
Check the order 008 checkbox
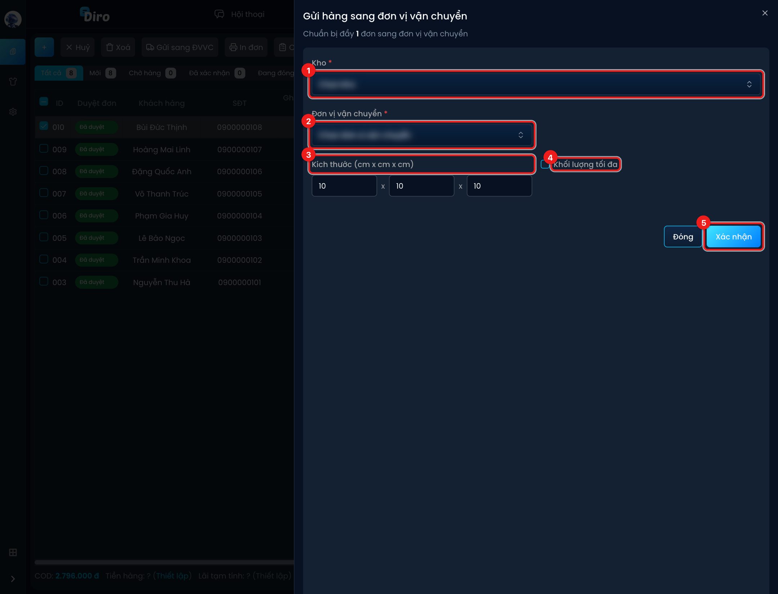pyautogui.click(x=44, y=170)
